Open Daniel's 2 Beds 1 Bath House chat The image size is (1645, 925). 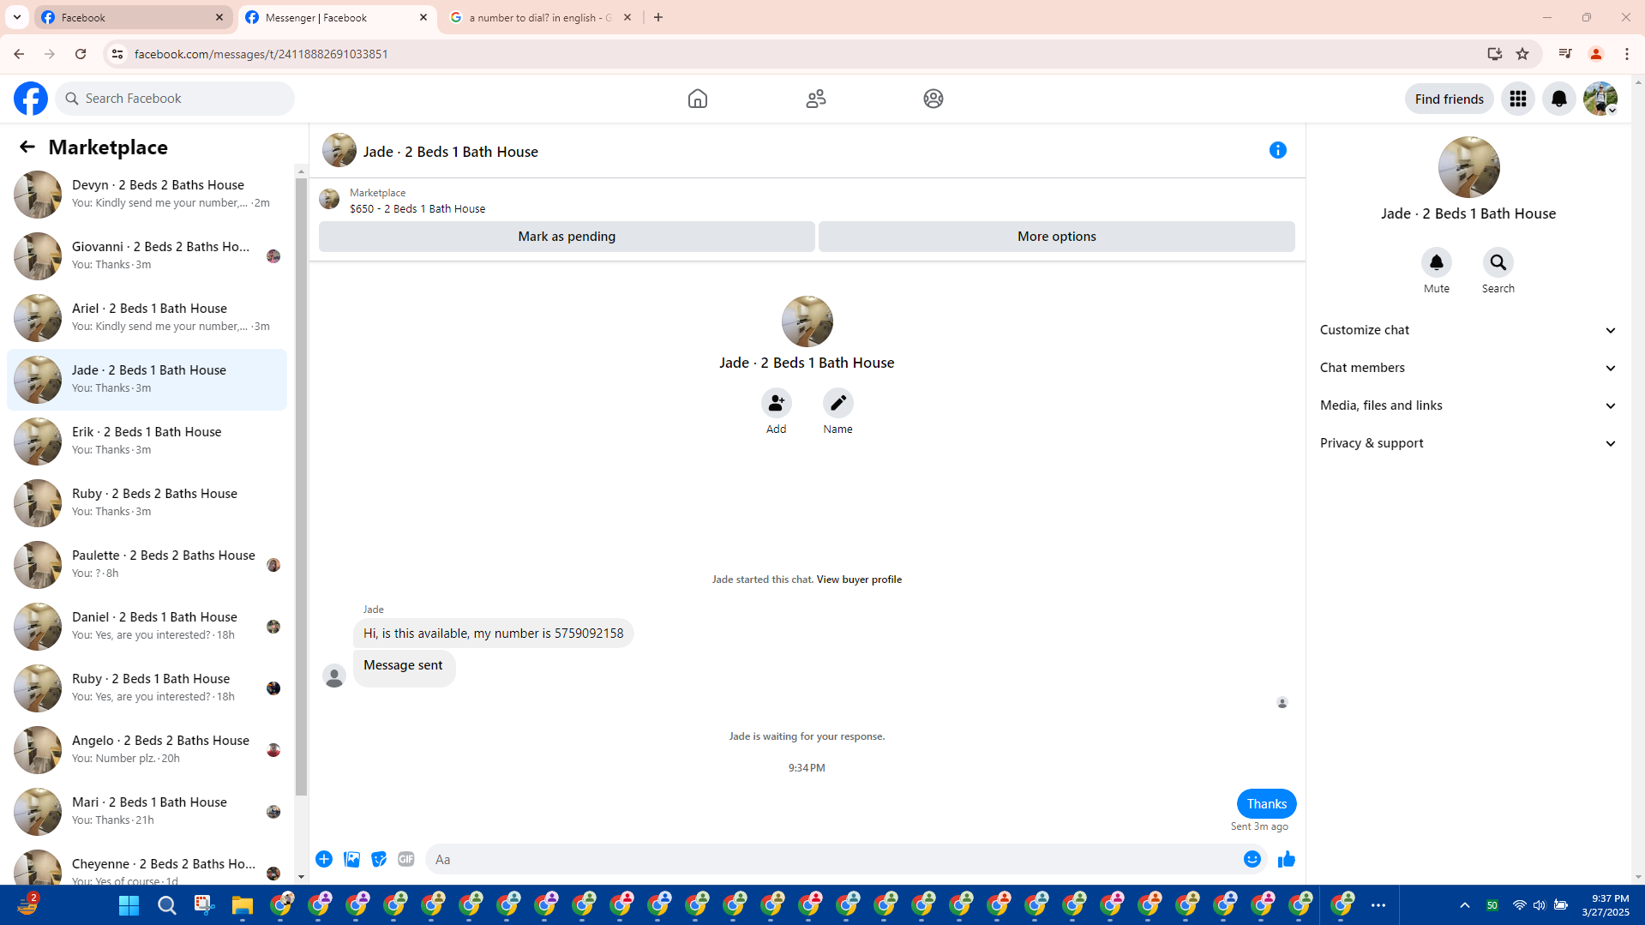click(x=147, y=627)
